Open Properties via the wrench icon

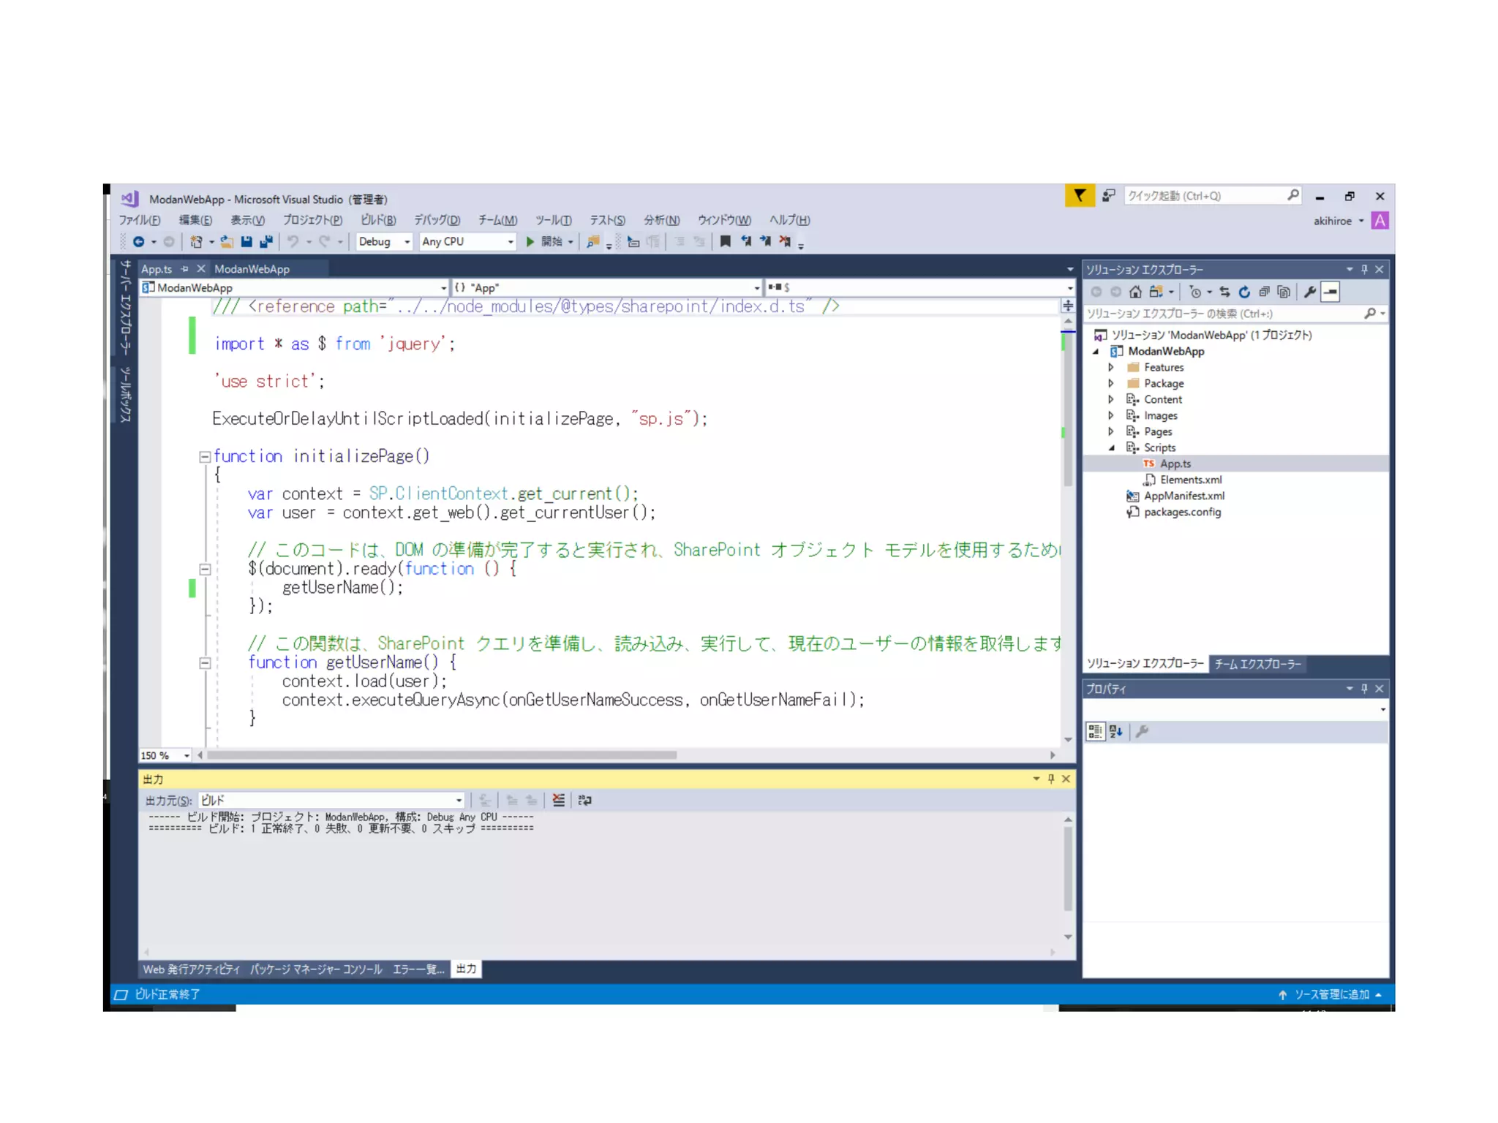pos(1309,292)
